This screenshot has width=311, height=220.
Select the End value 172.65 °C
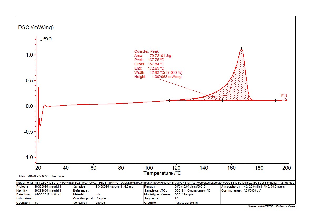pos(156,68)
